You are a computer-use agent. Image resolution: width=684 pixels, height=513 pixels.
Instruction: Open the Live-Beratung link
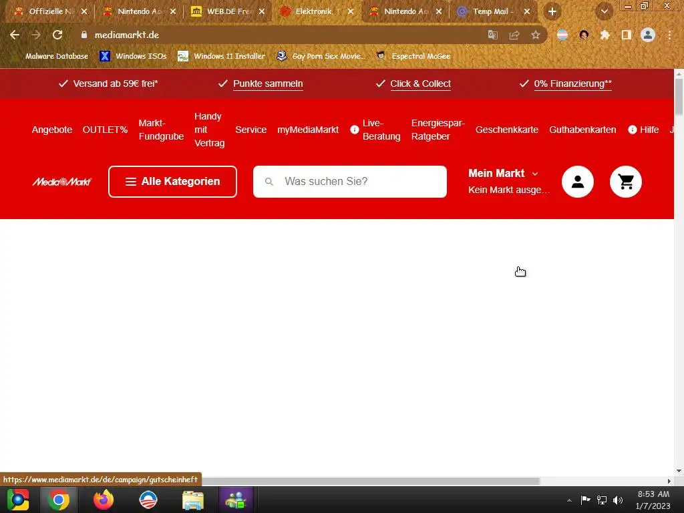[375, 130]
